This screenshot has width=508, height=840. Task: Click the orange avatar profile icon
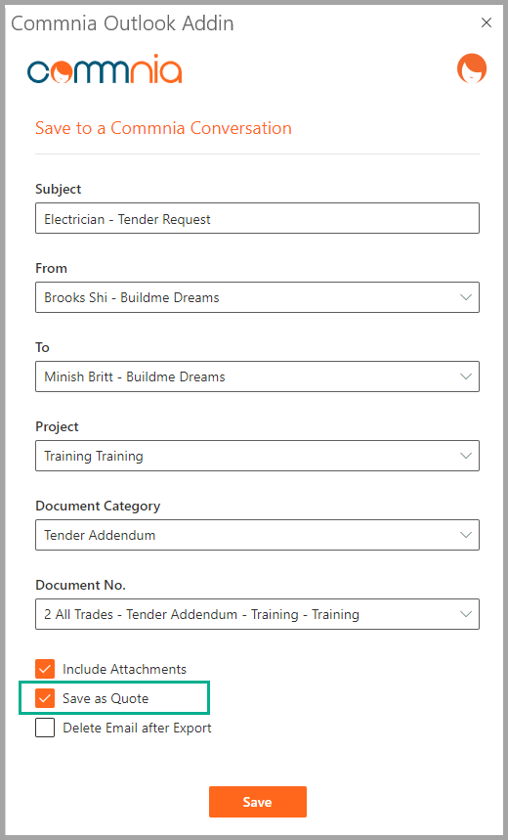click(x=472, y=68)
